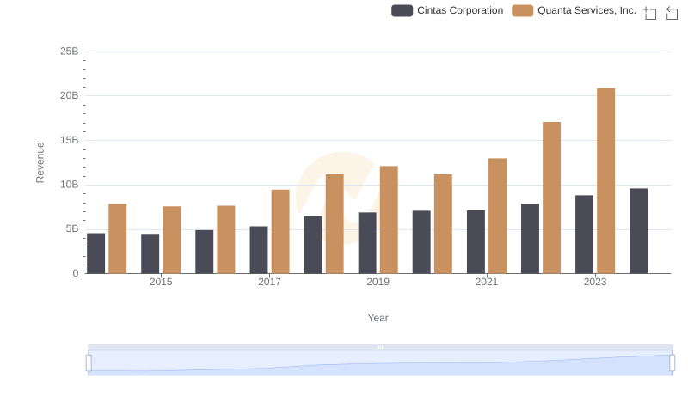
Task: Click the 2023 x-axis label
Action: 595,282
